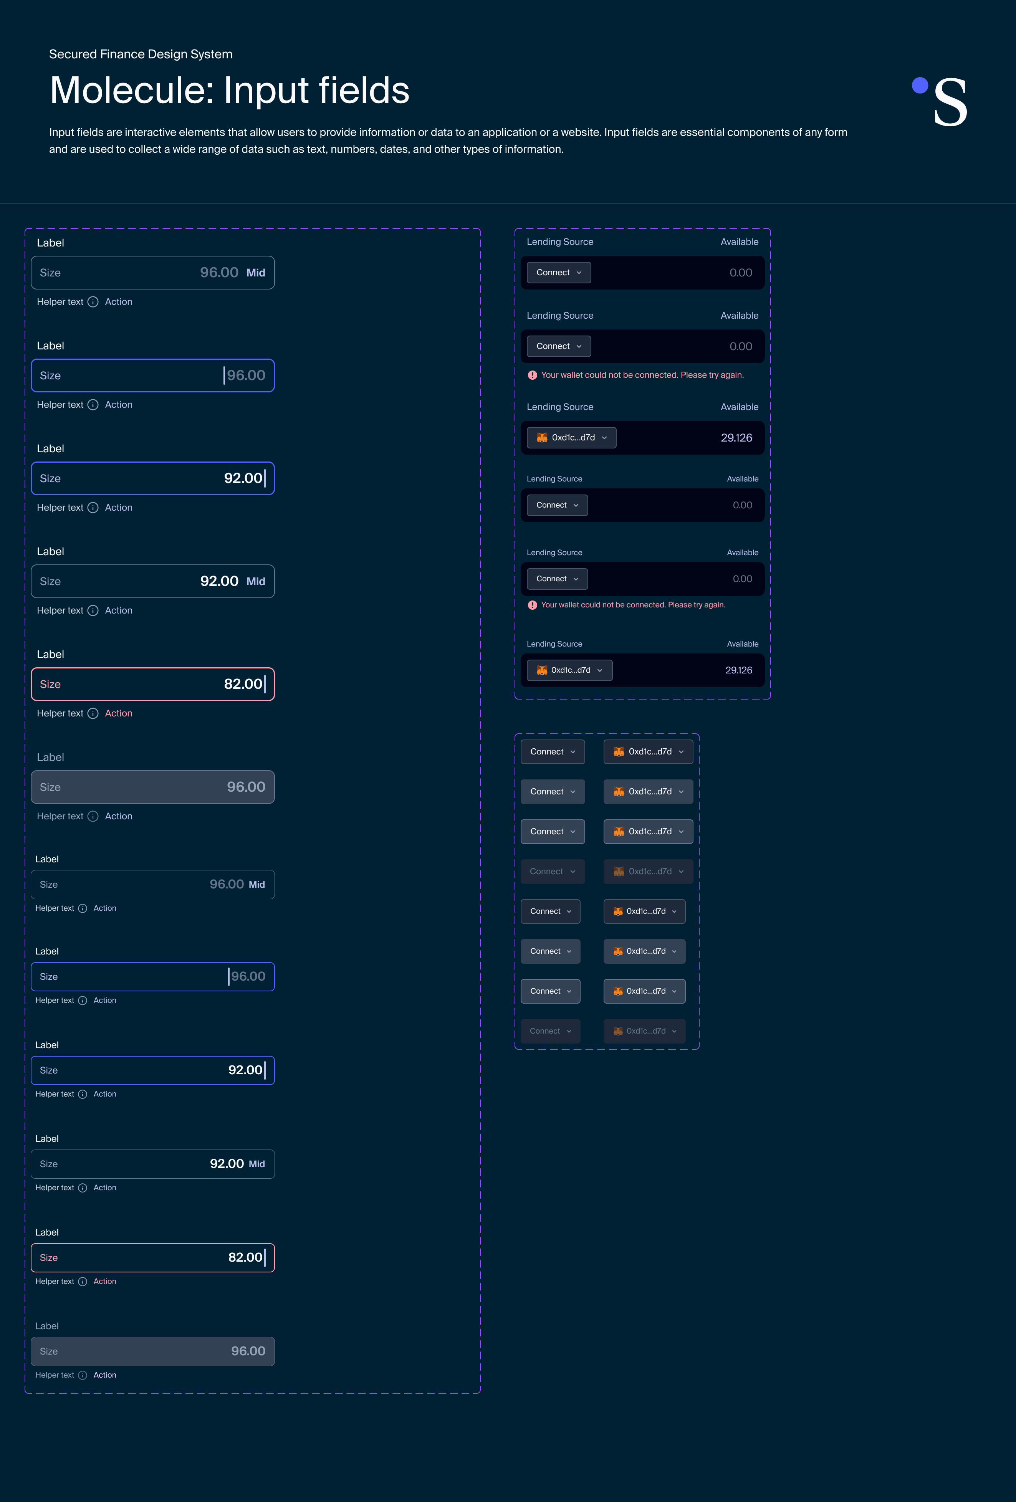Open small disabled Connect dropdown button

[551, 1032]
